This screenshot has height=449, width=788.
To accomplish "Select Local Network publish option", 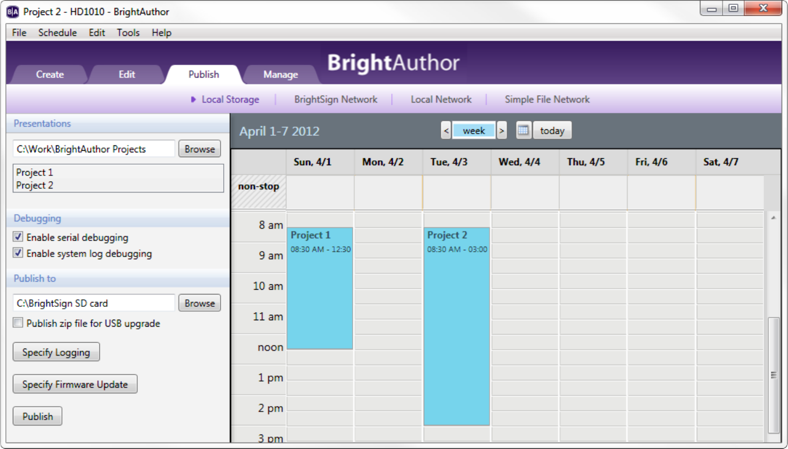I will pyautogui.click(x=441, y=99).
